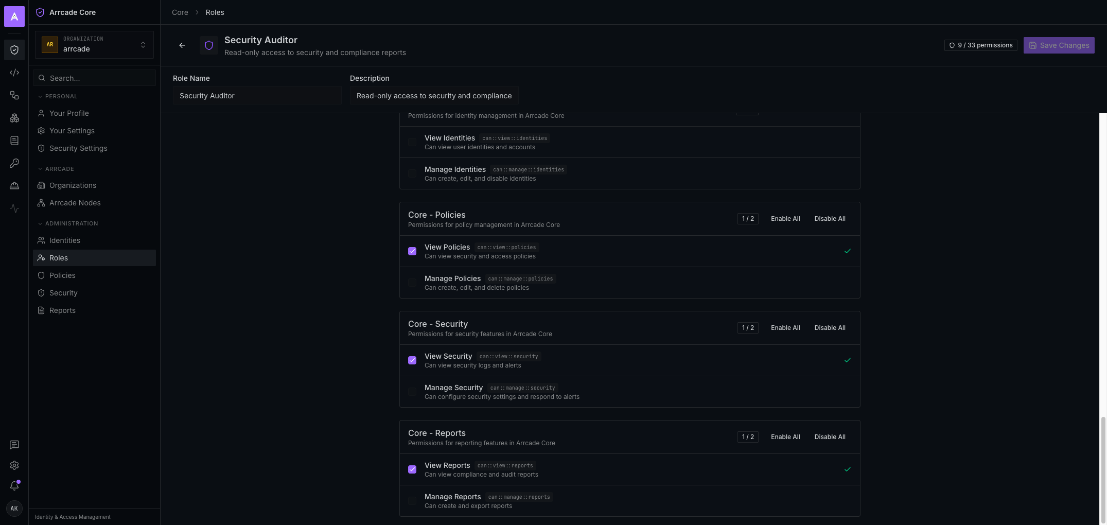Enable the Manage Identities checkbox
Screen dimensions: 1107x525
(x=412, y=173)
